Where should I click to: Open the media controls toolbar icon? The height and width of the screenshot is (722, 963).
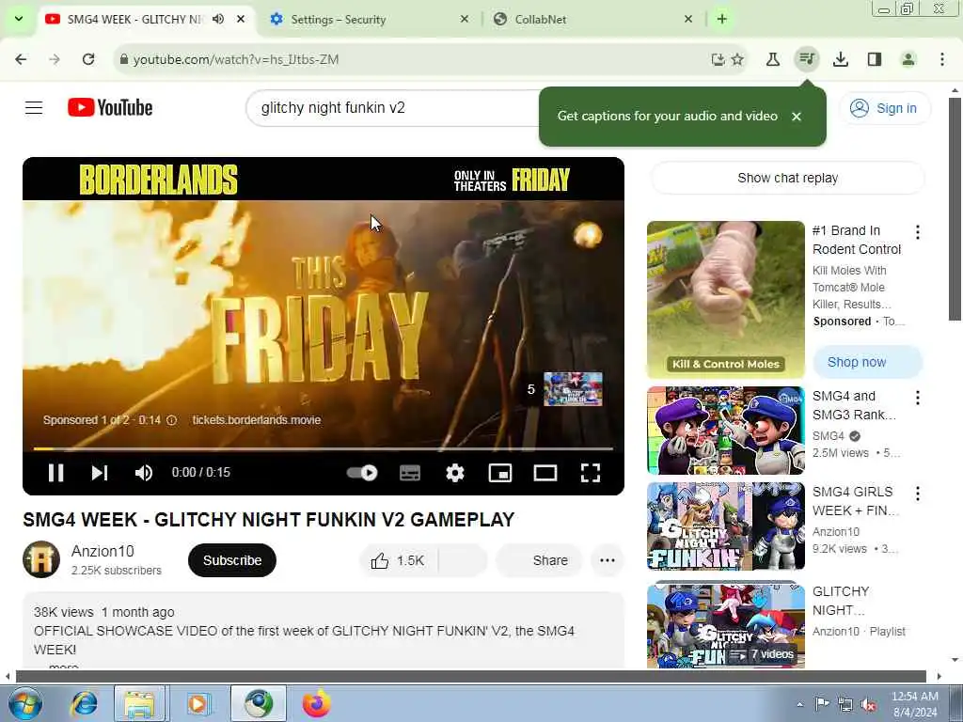point(806,59)
